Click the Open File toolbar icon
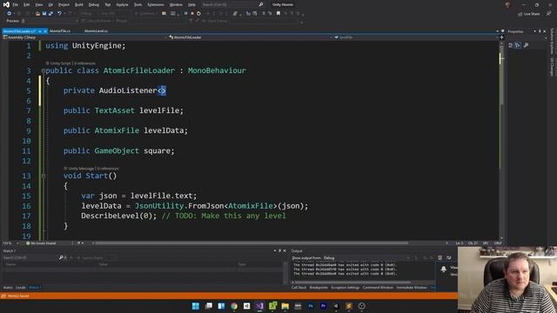 coord(37,14)
